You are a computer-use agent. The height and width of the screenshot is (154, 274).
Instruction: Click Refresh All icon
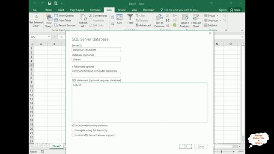point(83,21)
